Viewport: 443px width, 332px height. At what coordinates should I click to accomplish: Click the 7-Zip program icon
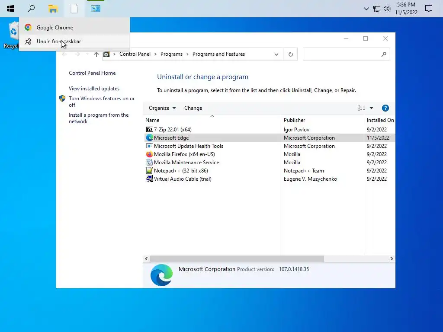point(149,129)
